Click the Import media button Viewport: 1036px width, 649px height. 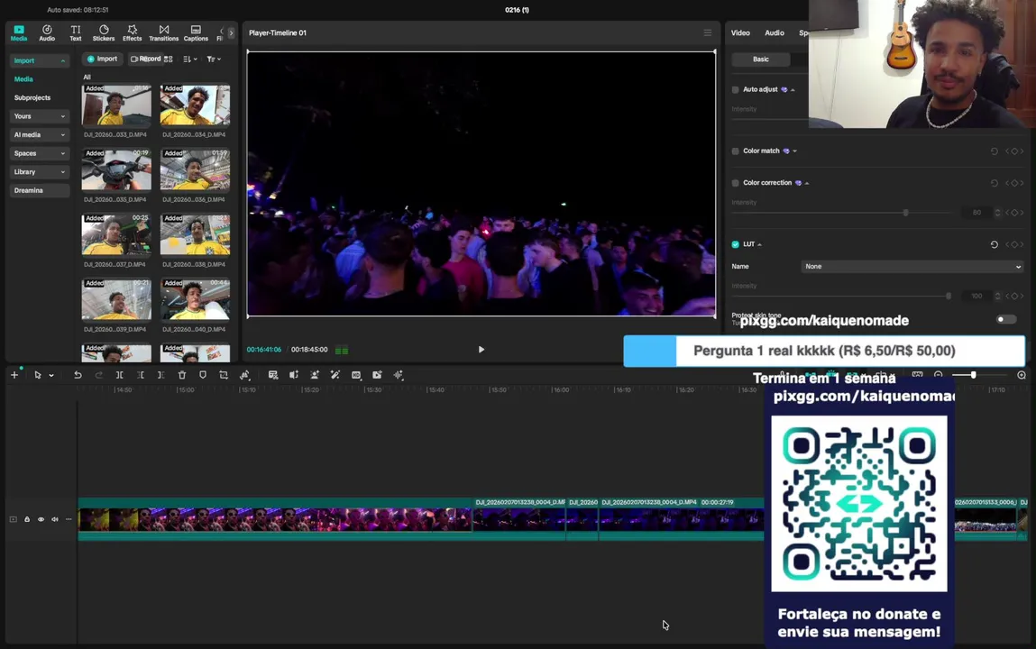click(102, 59)
